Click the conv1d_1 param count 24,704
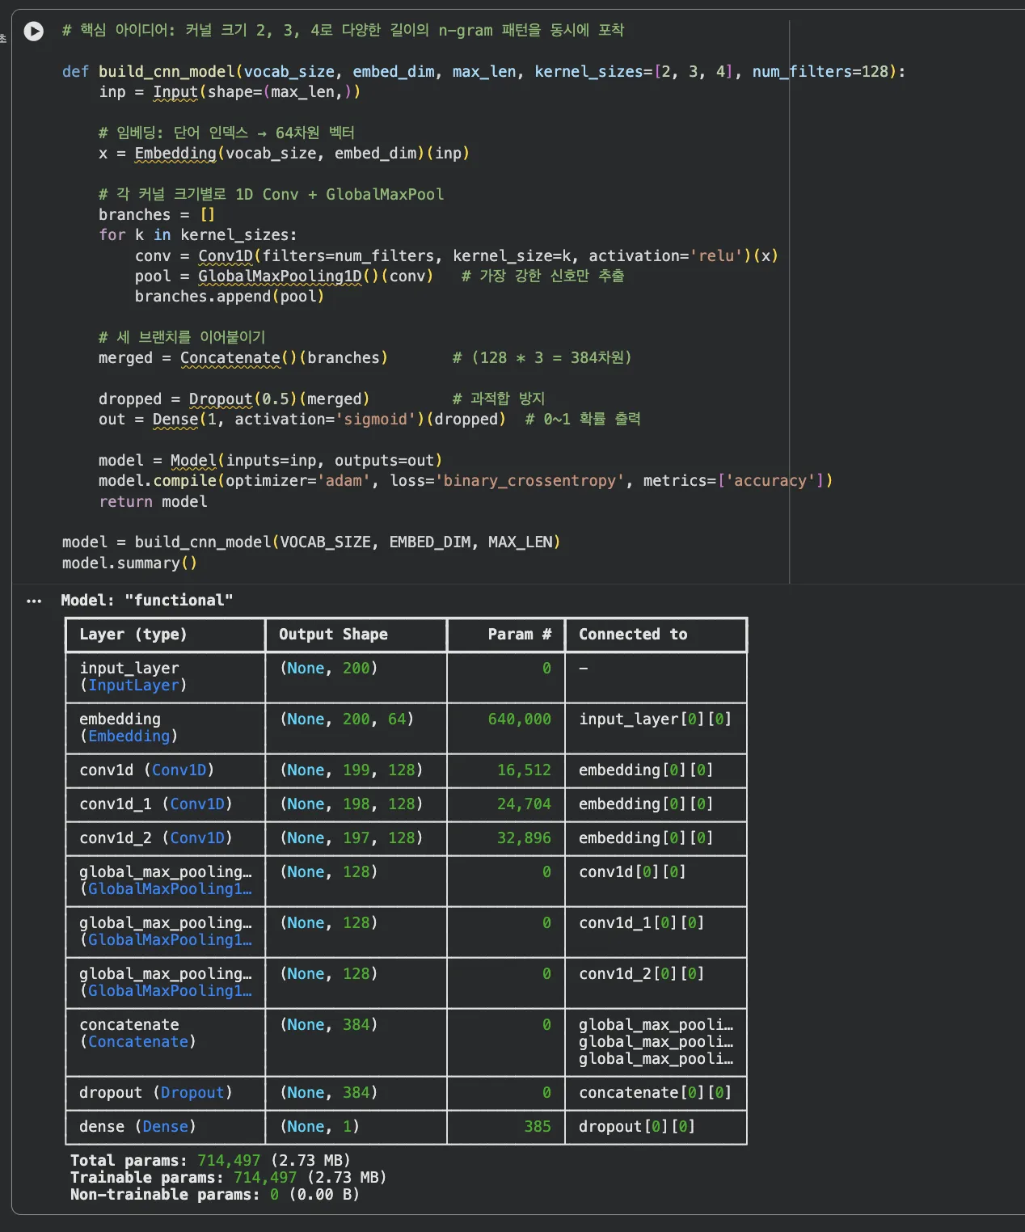Screen dimensions: 1025x1232 coord(524,804)
